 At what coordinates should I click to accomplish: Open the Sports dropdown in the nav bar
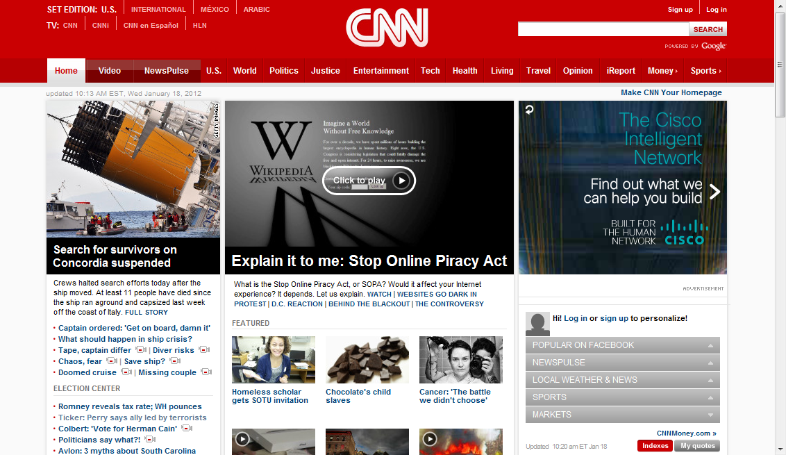[x=705, y=71]
